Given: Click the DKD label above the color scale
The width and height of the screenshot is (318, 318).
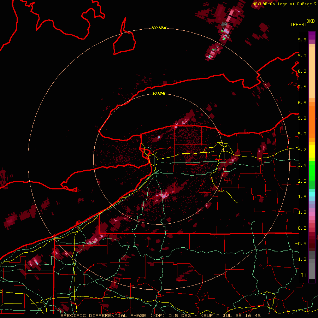Looking at the screenshot, I should pyautogui.click(x=311, y=21).
